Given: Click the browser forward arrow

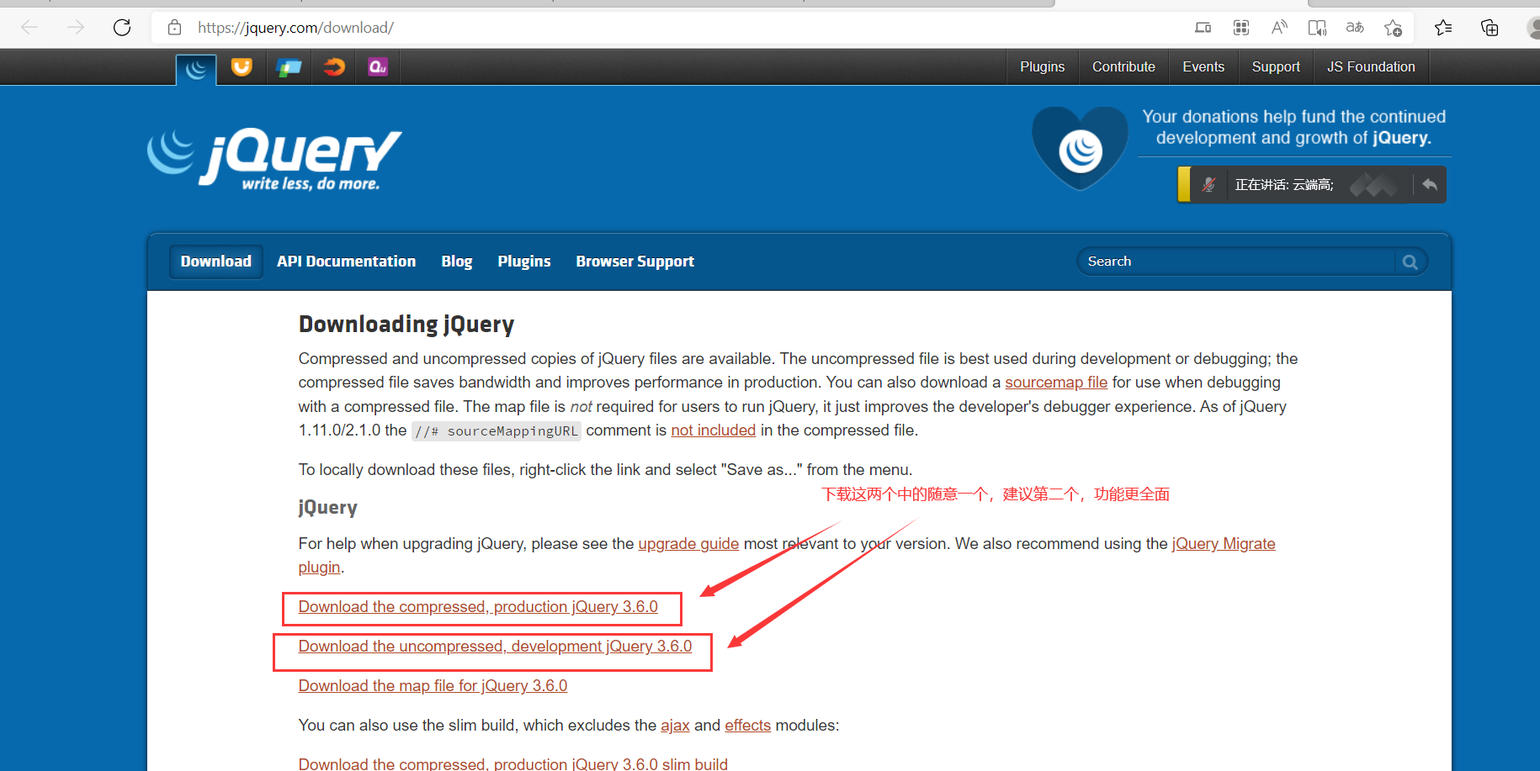Looking at the screenshot, I should [76, 28].
